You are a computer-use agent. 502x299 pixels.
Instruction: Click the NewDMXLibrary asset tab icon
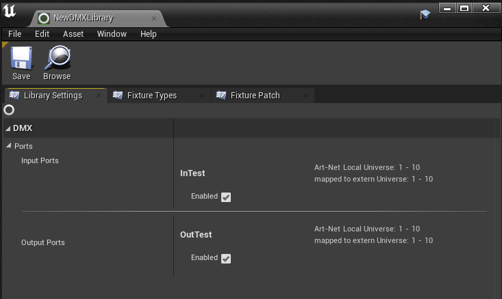44,18
